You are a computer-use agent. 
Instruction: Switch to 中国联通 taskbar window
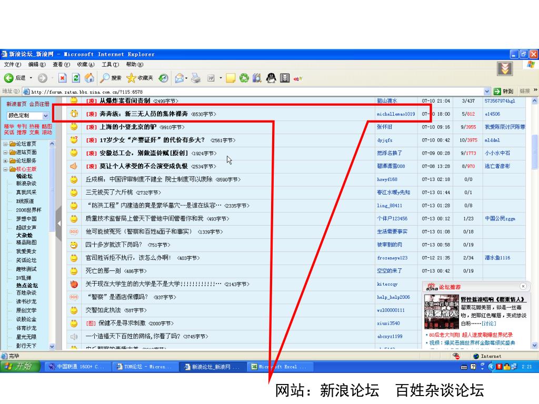[78, 367]
